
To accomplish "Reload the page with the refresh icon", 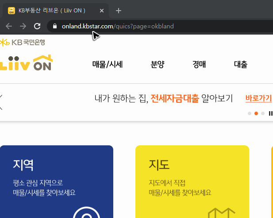I will coord(37,26).
